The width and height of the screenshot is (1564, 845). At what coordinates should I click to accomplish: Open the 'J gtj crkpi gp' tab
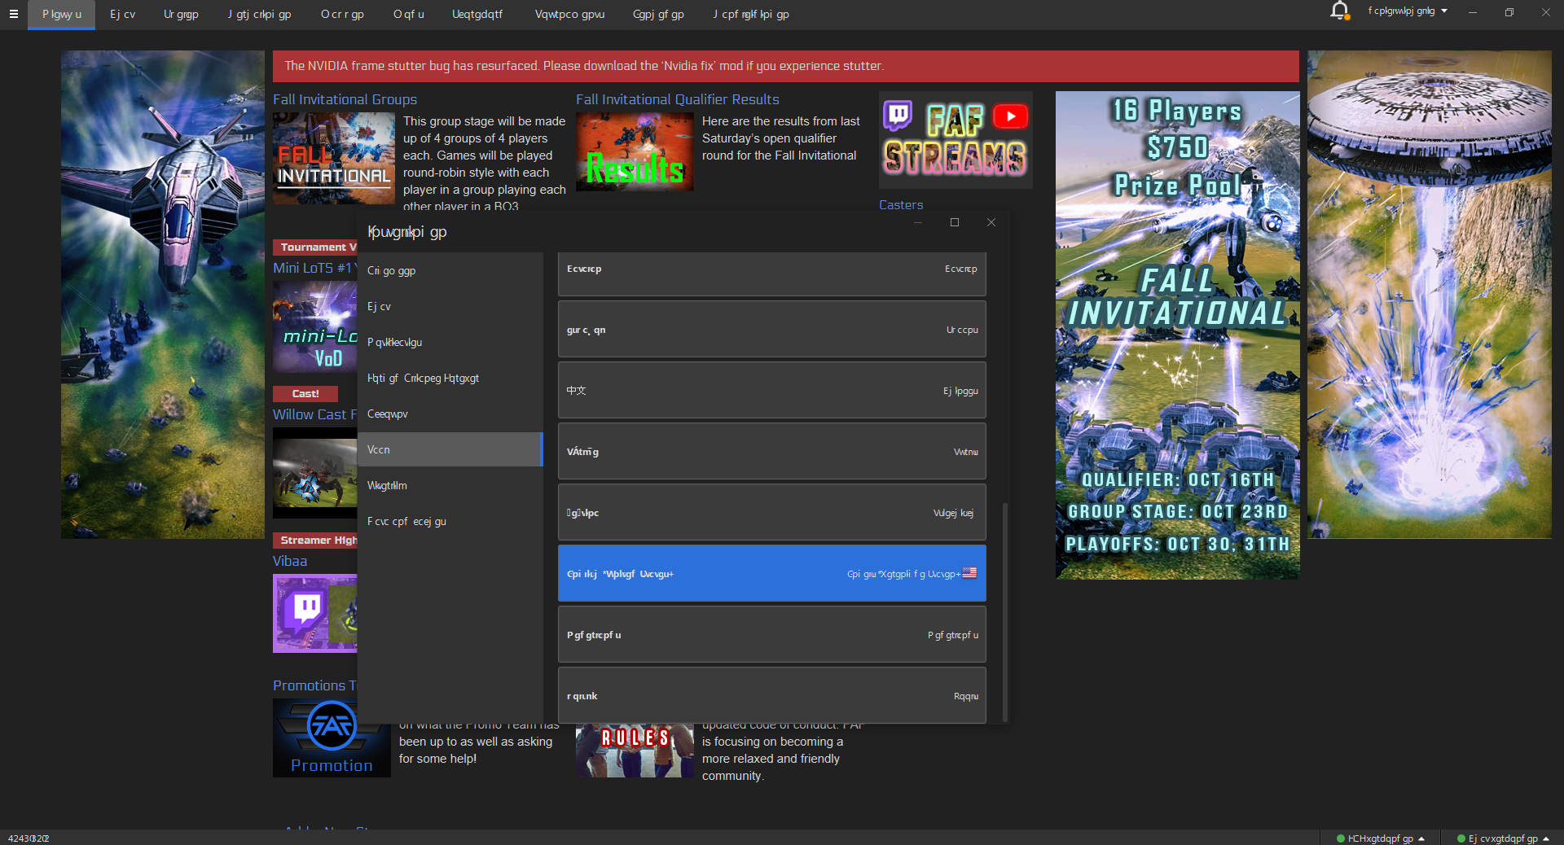(259, 15)
